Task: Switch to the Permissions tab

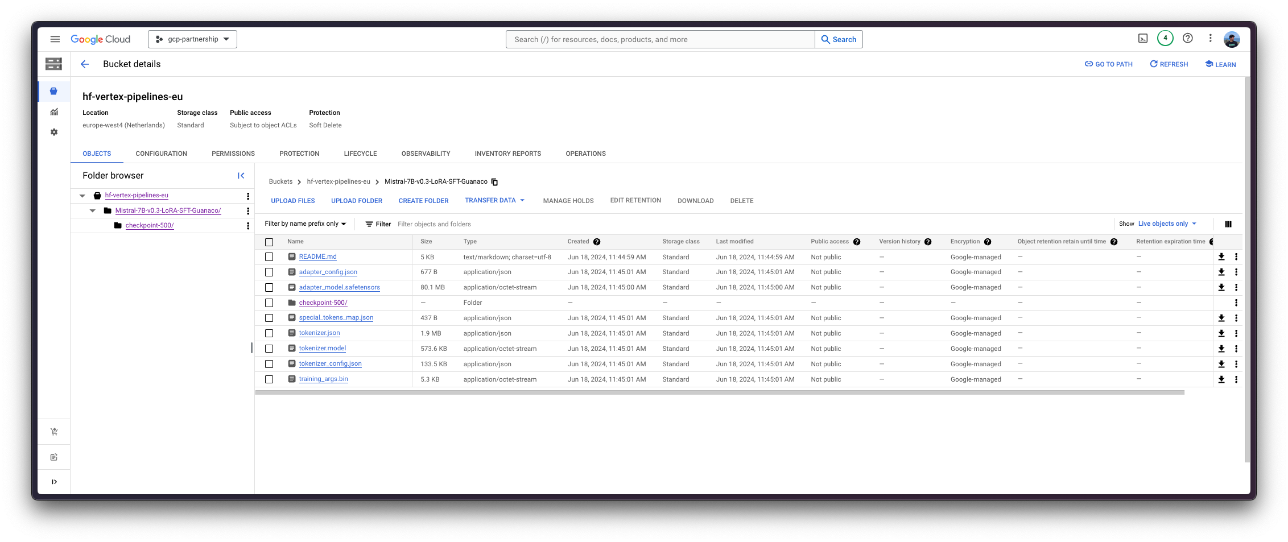Action: coord(233,154)
